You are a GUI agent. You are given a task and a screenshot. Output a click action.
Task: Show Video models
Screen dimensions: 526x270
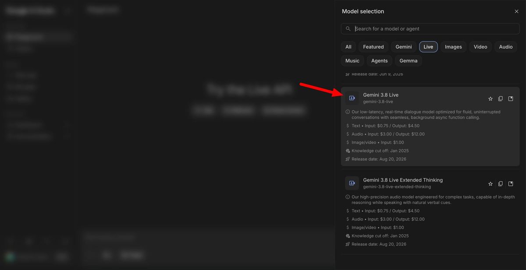coord(480,47)
